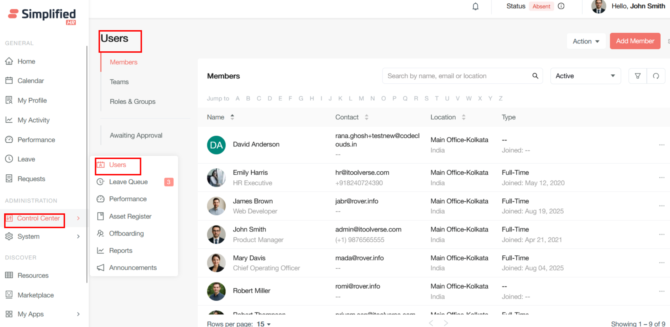Expand the Action dropdown
Viewport: 670px width, 327px height.
point(586,41)
